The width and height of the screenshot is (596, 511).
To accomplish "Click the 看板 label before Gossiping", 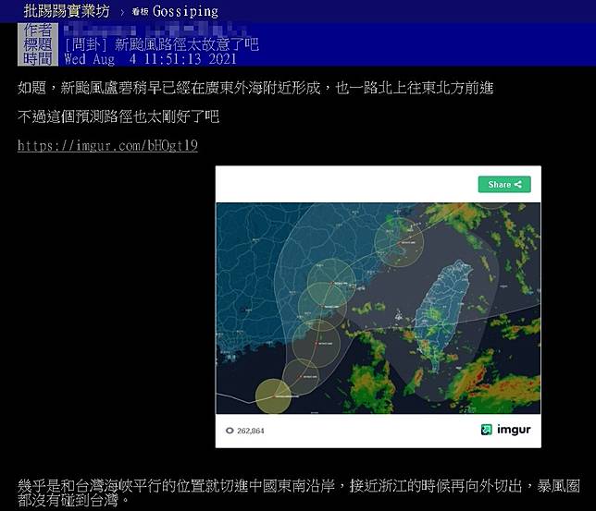I will (x=140, y=12).
